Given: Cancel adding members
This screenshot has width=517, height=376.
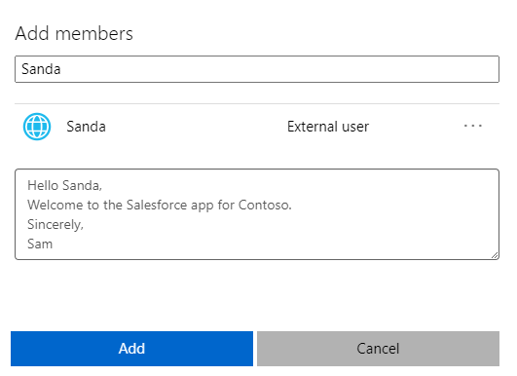Looking at the screenshot, I should (378, 349).
